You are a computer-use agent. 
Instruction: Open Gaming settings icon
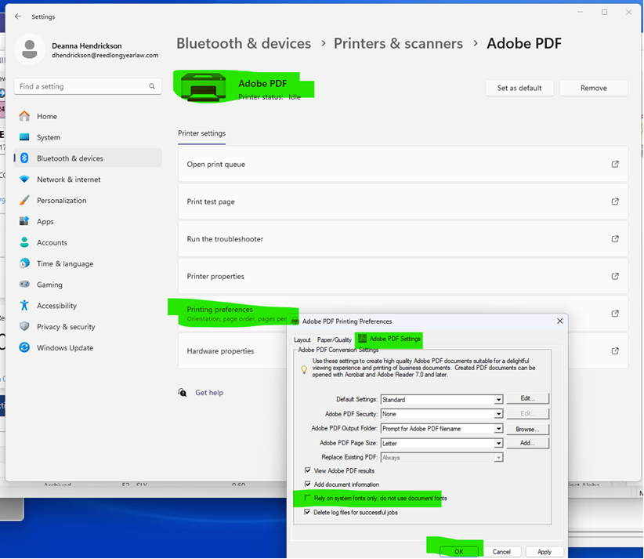pos(24,284)
